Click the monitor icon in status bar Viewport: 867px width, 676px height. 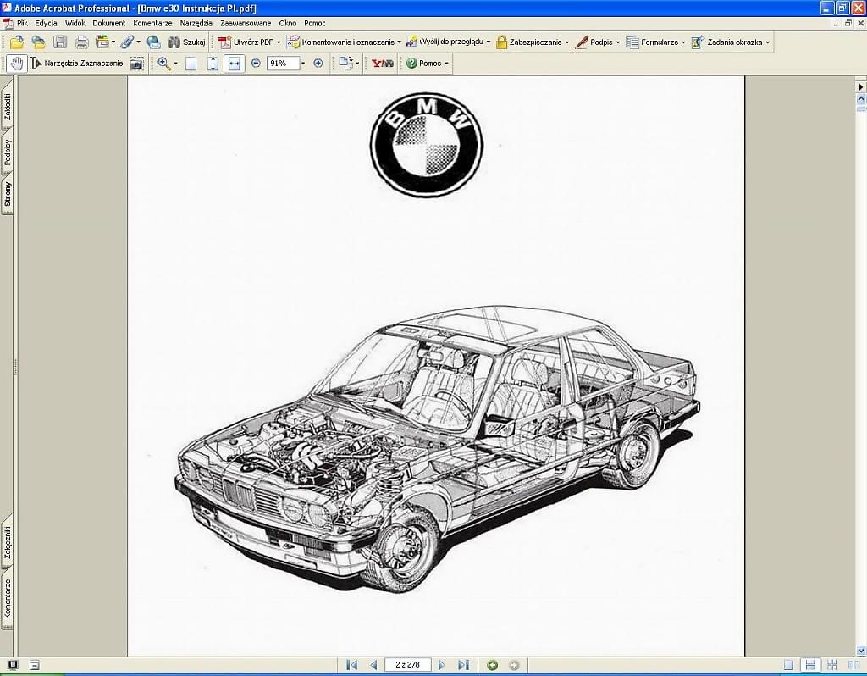[x=12, y=665]
